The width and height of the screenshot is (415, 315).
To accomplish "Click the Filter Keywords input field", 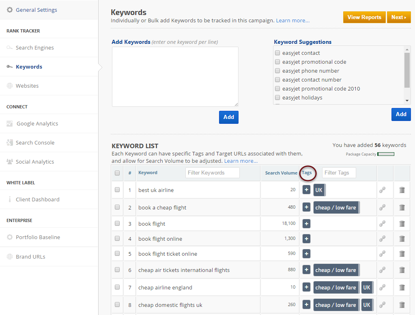I will click(213, 173).
